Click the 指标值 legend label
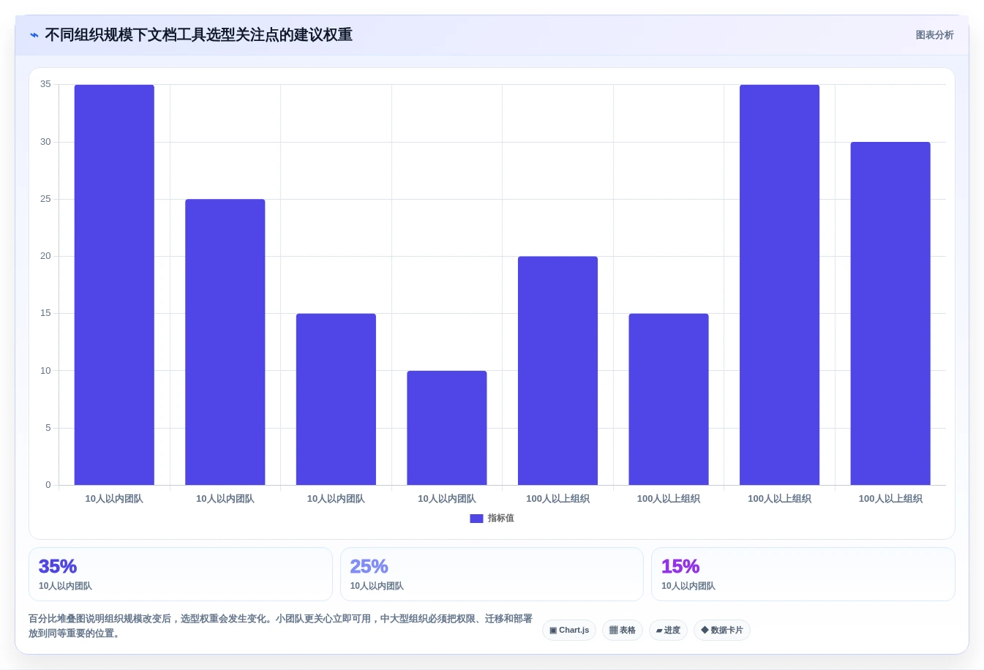984x670 pixels. [x=501, y=519]
